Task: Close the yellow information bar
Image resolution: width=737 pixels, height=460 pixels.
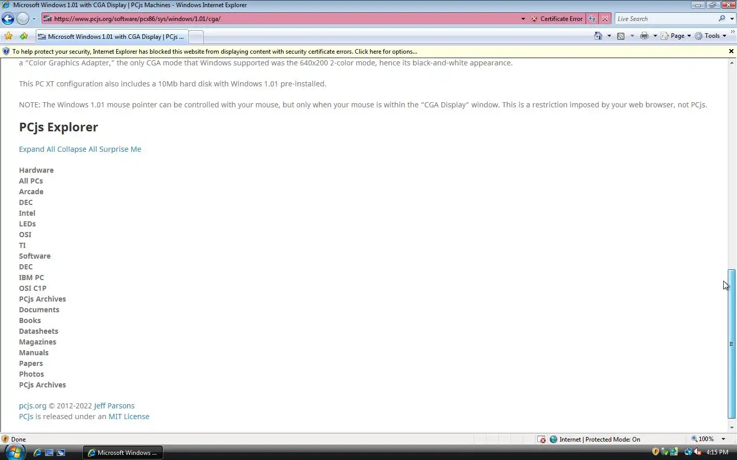Action: 731,51
